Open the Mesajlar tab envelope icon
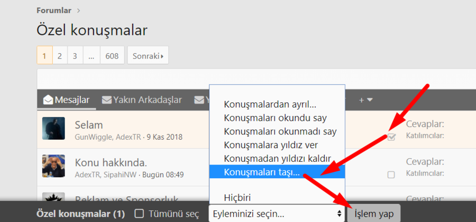The width and height of the screenshot is (476, 222). click(x=48, y=99)
